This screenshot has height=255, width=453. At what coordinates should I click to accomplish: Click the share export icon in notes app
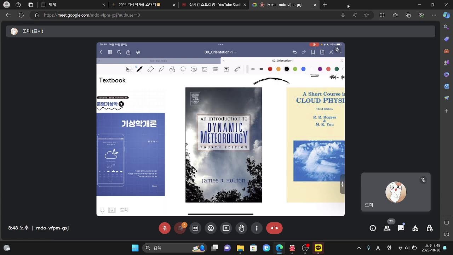(128, 52)
